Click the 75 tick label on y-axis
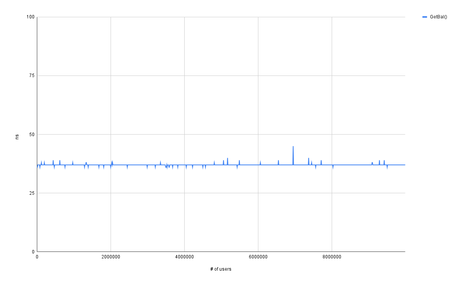 coord(32,76)
